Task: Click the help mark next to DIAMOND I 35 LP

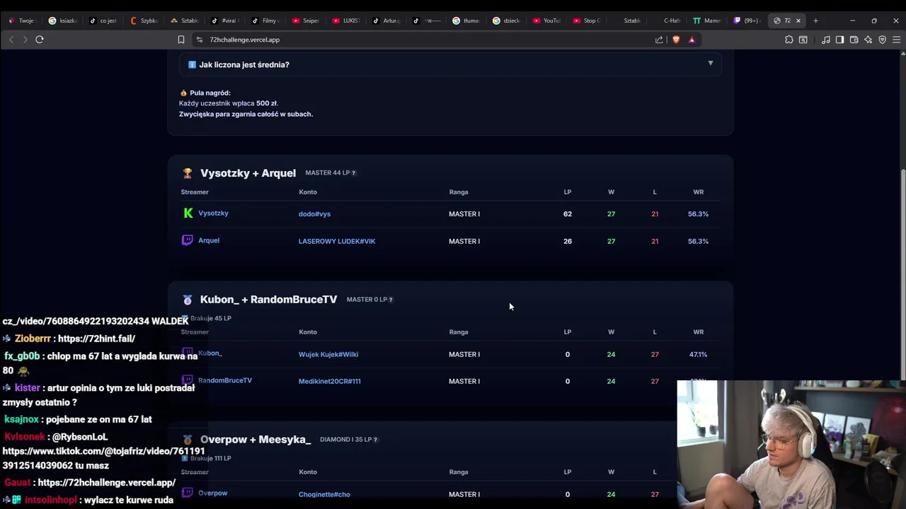Action: [376, 439]
